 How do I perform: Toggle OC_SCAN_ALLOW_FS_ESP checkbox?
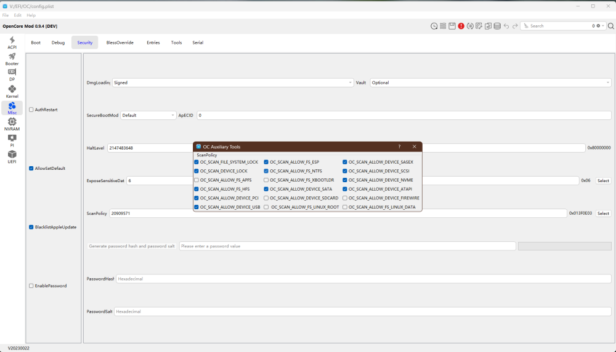pos(266,162)
